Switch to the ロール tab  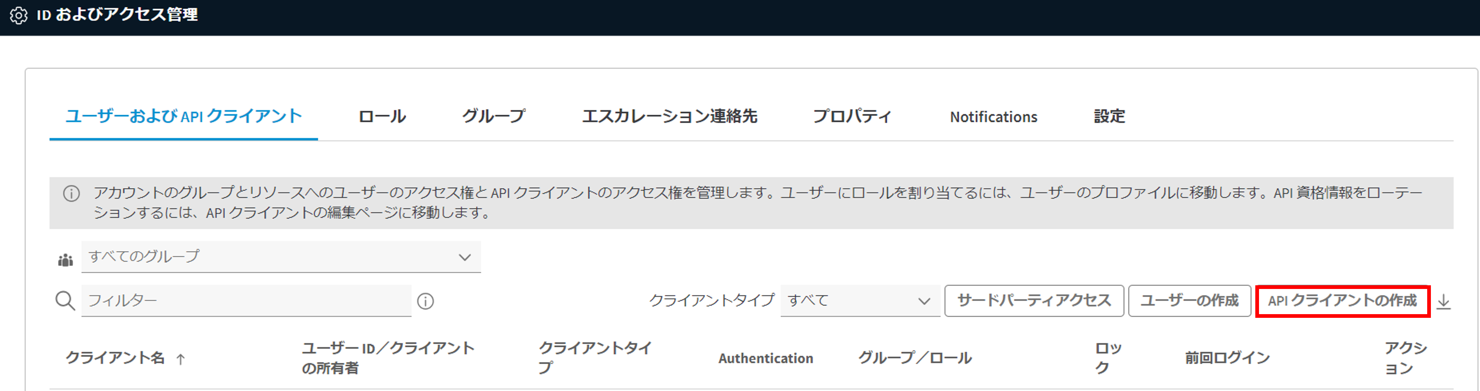coord(382,116)
